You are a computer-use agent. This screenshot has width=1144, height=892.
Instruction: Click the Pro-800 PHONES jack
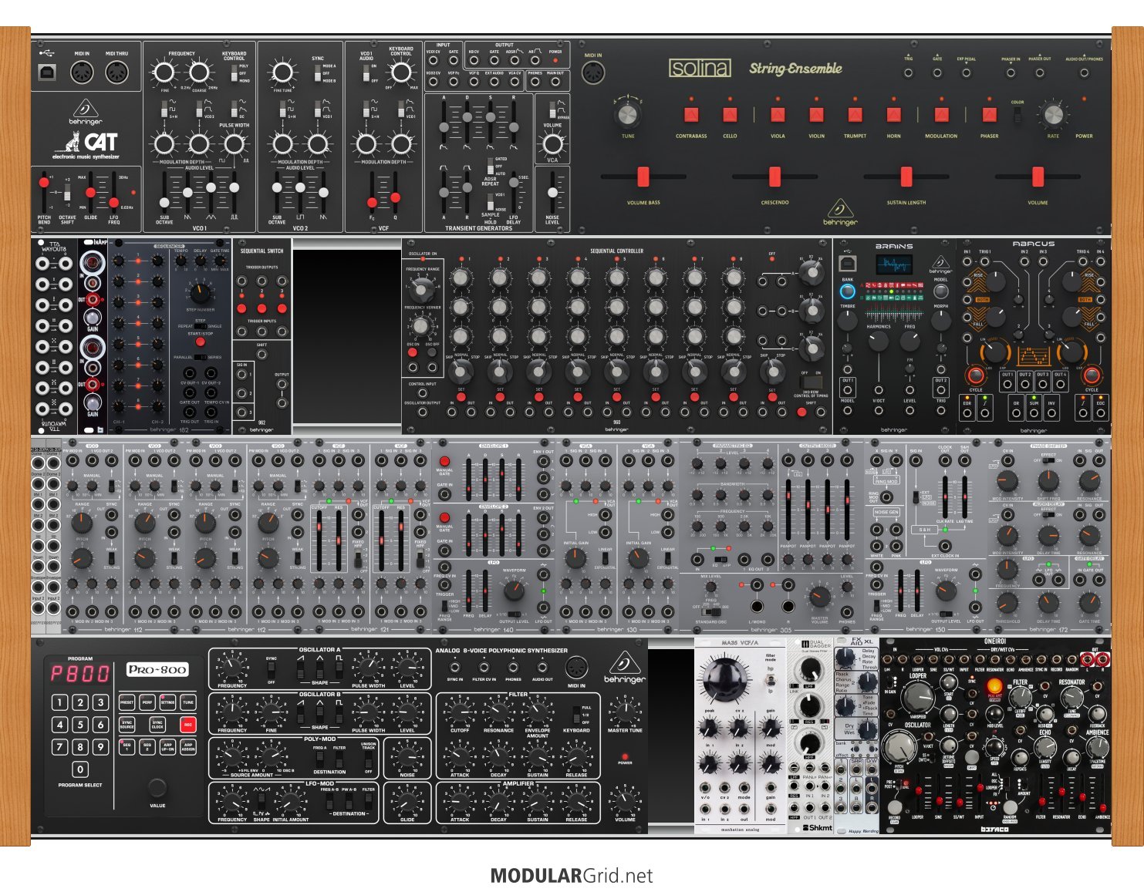(x=513, y=668)
